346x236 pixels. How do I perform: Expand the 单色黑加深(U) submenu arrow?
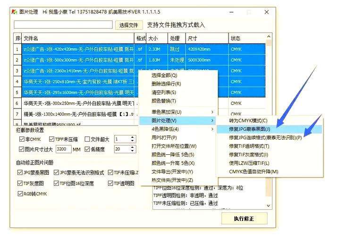212,112
